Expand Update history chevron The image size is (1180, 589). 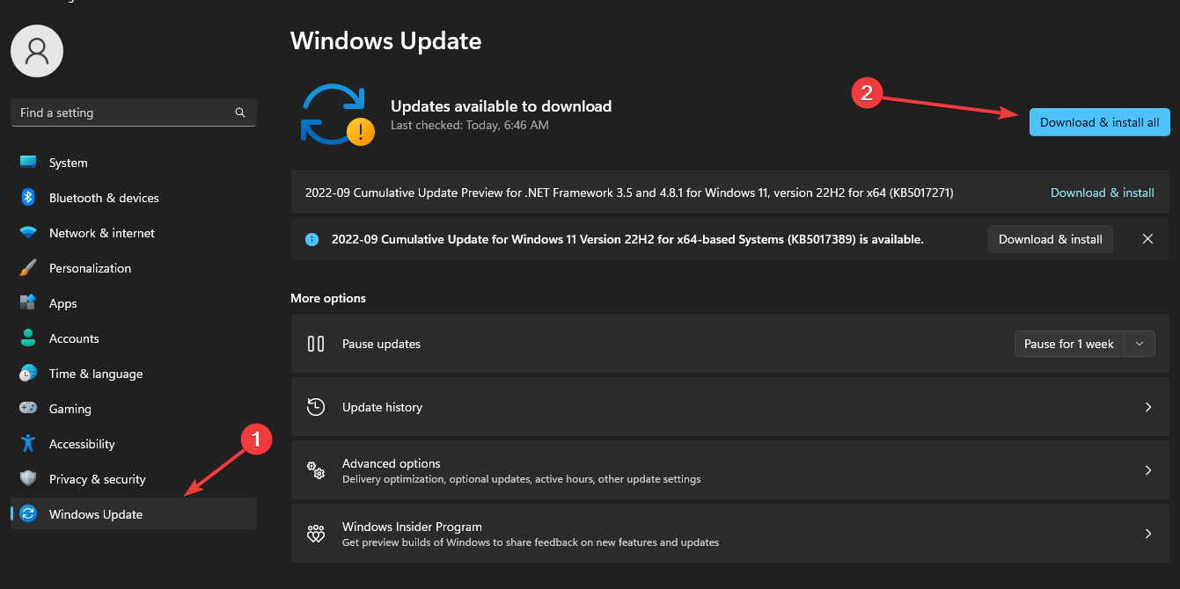(1147, 407)
